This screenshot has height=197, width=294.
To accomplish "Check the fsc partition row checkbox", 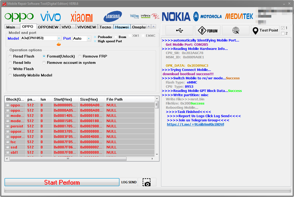I will pyautogui.click(x=7, y=142).
